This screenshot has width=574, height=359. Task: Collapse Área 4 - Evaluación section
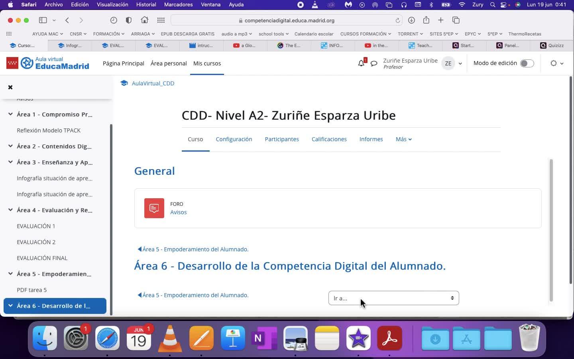click(x=10, y=210)
